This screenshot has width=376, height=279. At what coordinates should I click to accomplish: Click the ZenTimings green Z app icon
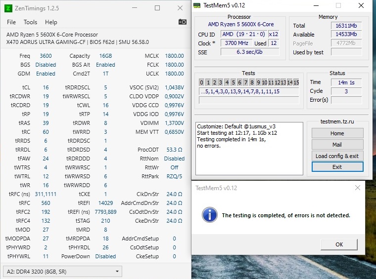8,8
